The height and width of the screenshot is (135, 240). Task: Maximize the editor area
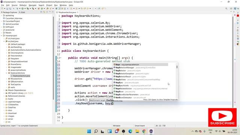234,12
